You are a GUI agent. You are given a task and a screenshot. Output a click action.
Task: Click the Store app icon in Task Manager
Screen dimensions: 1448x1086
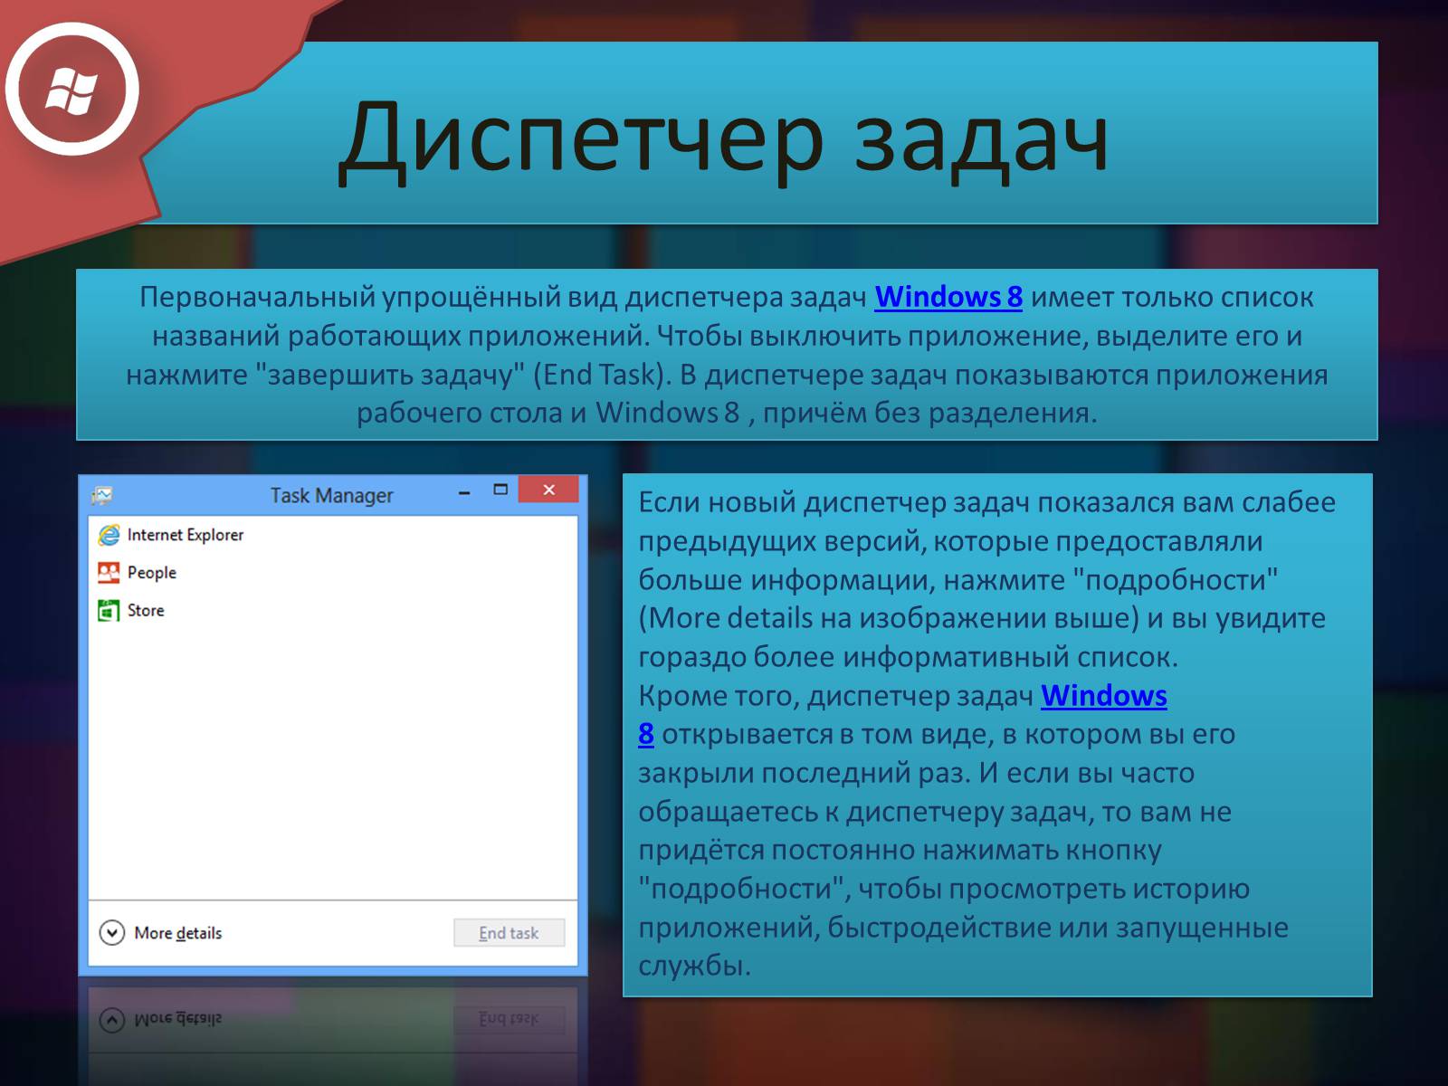coord(109,611)
